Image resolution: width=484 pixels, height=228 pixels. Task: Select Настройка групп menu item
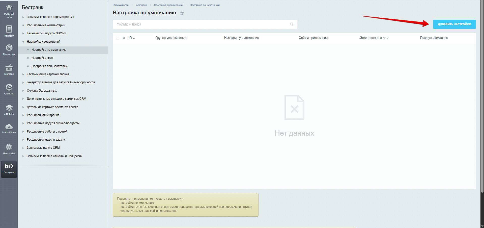pos(43,58)
